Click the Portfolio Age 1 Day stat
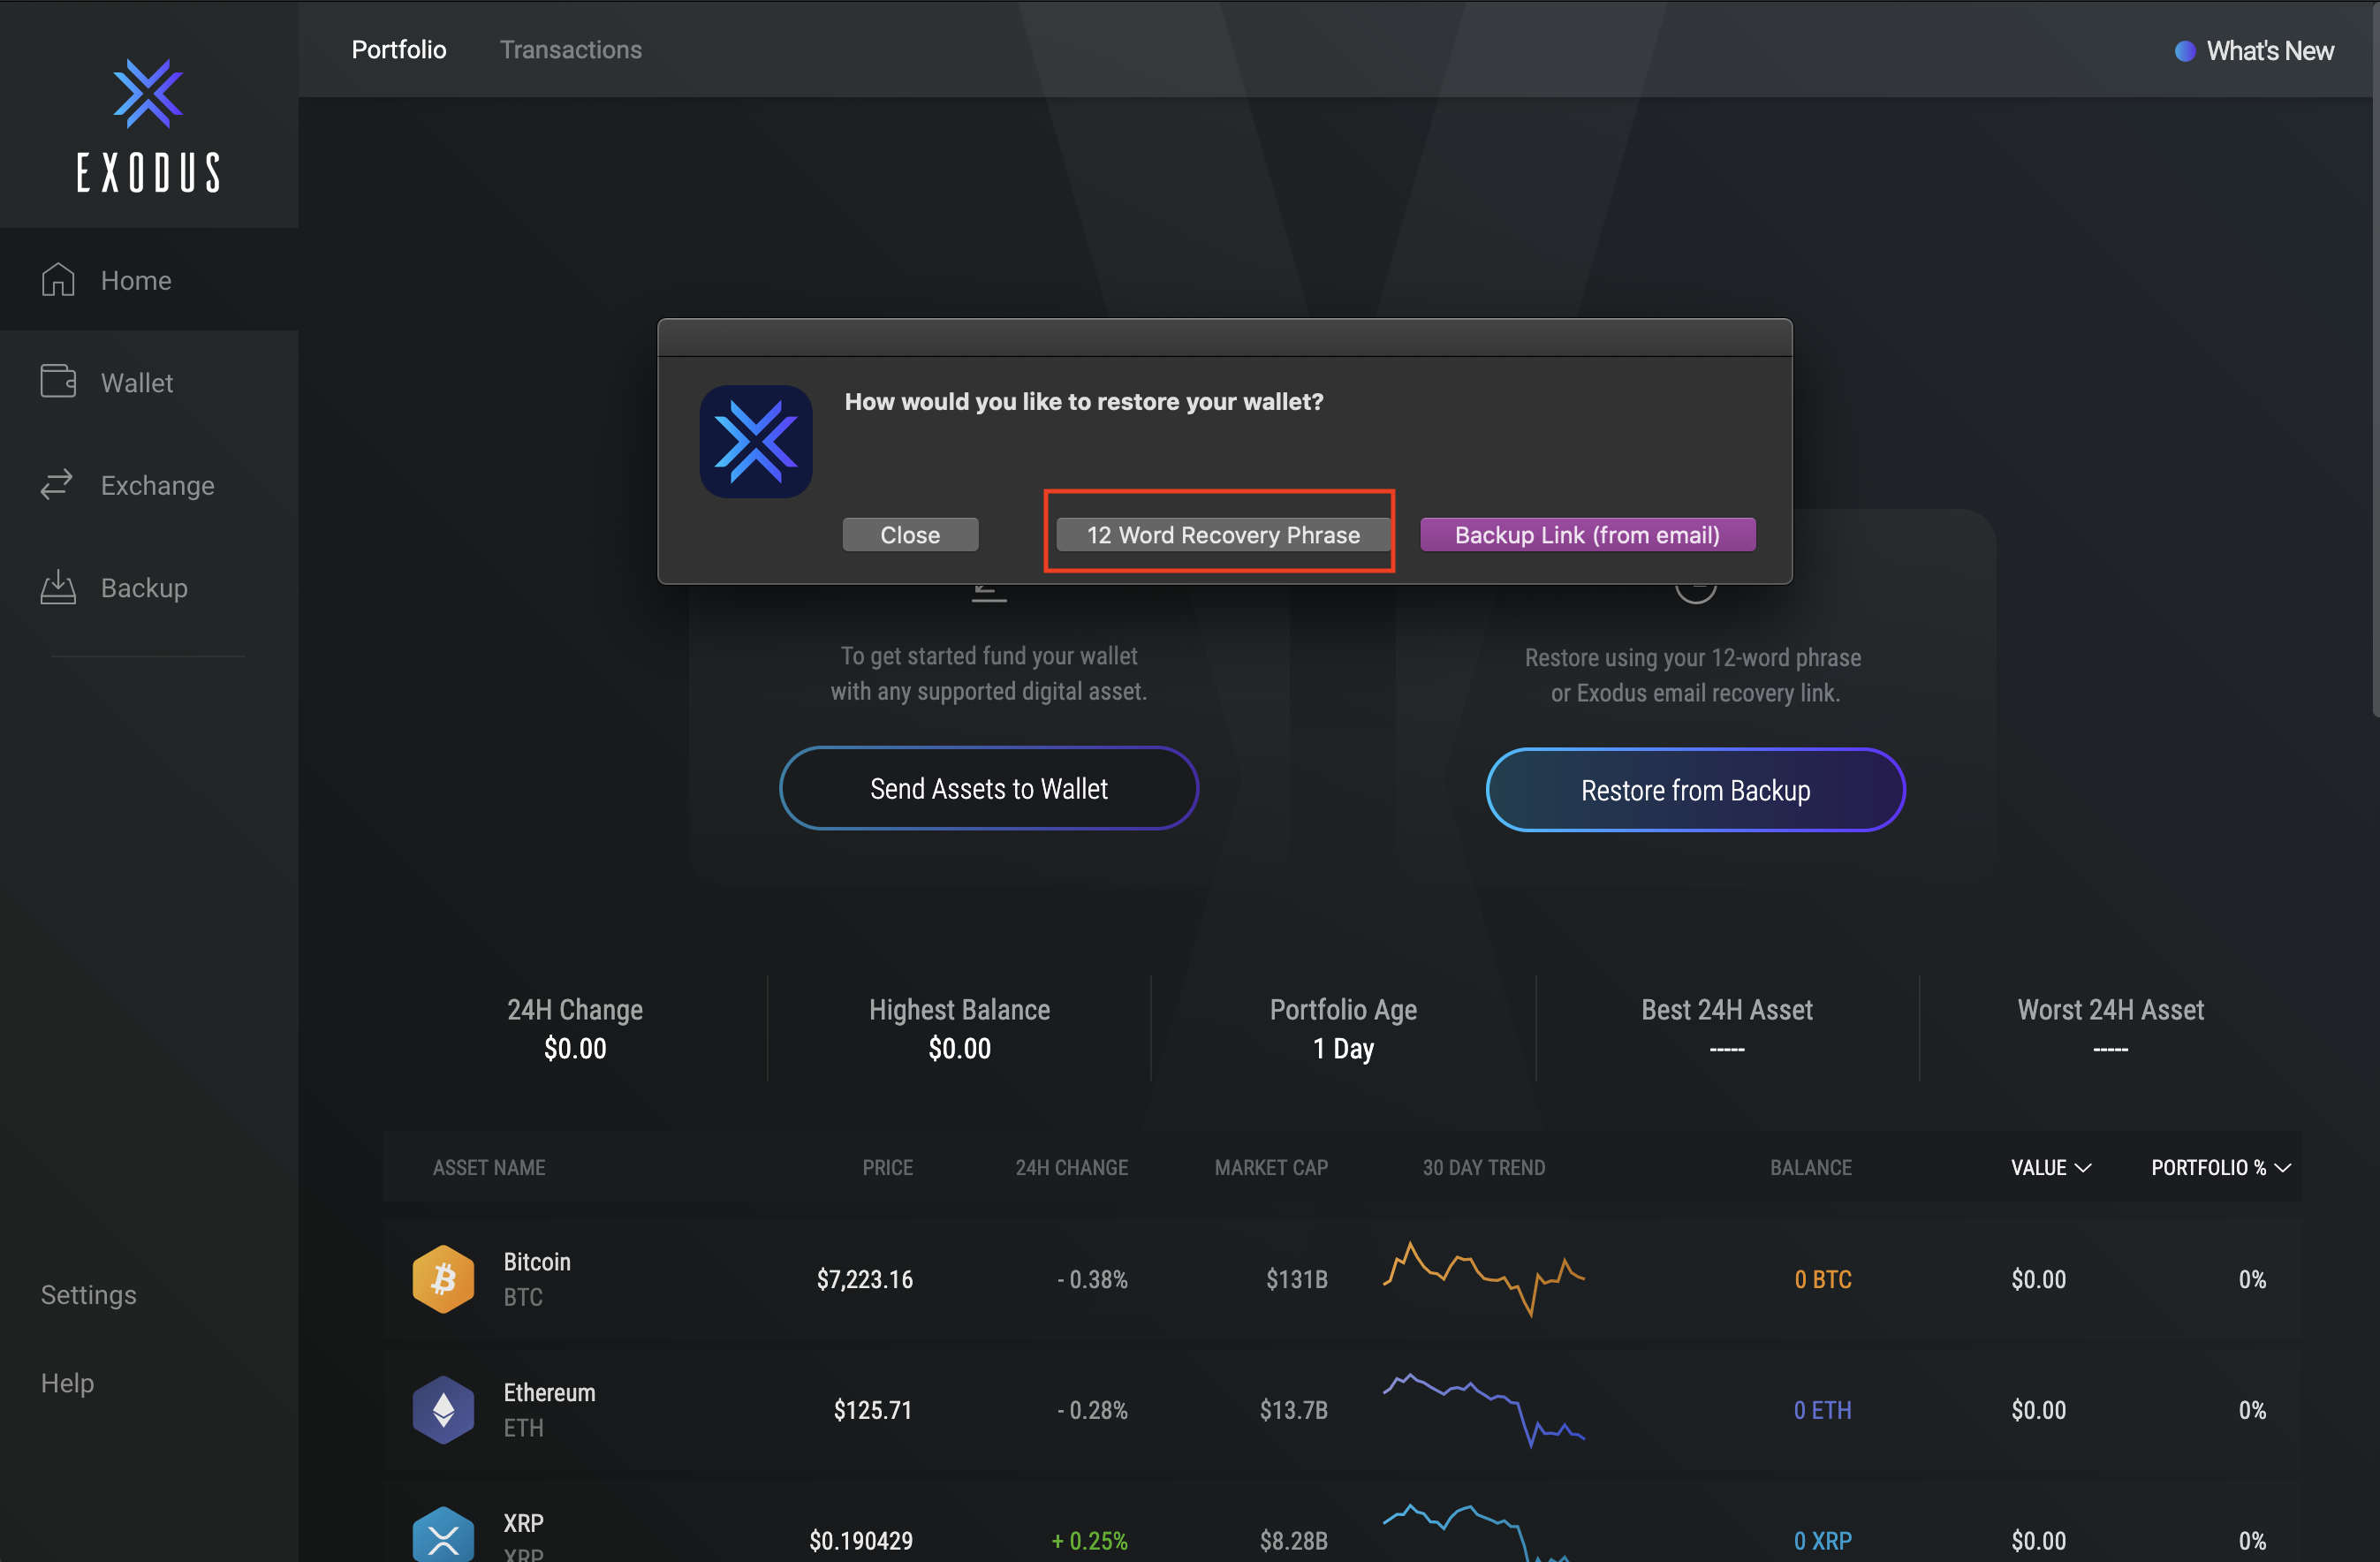 [x=1343, y=1028]
